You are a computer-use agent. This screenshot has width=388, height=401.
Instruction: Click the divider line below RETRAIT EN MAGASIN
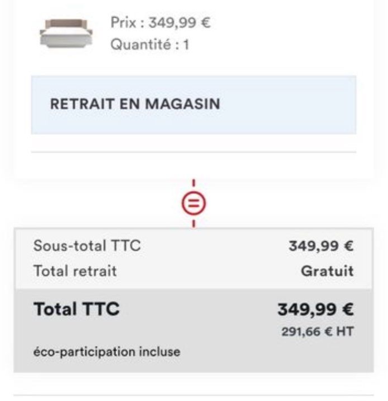193,152
